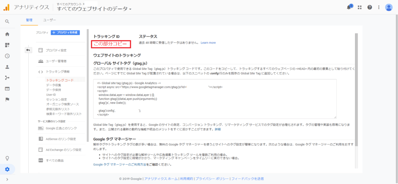Select User-ID submenu item
The height and width of the screenshot is (184, 398).
tap(51, 95)
